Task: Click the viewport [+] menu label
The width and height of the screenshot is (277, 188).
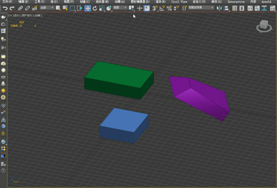Action: [10, 16]
